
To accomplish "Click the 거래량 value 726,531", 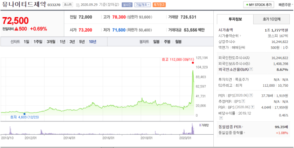I will tap(188, 17).
